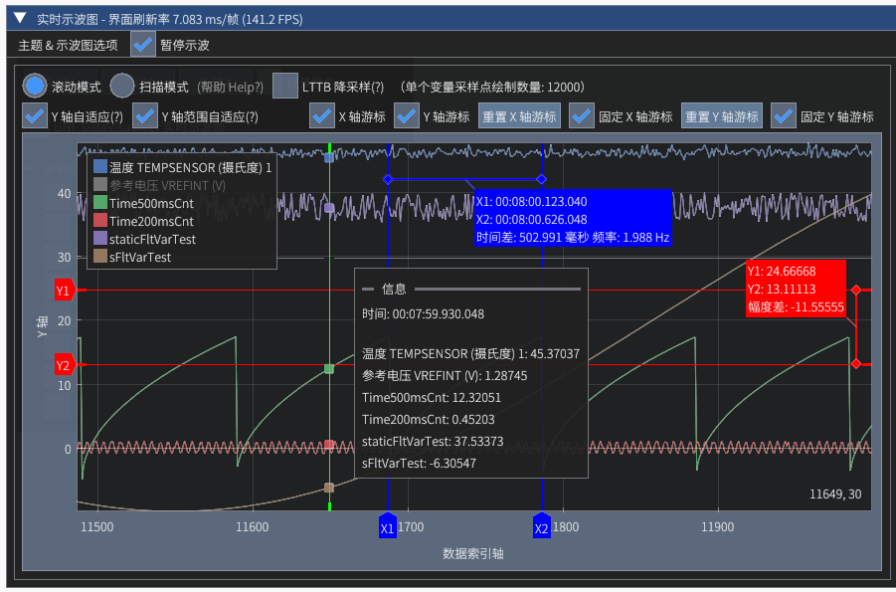Toggle Y 轴自适应 checkbox
Screen dimensions: 896x592
click(x=35, y=116)
